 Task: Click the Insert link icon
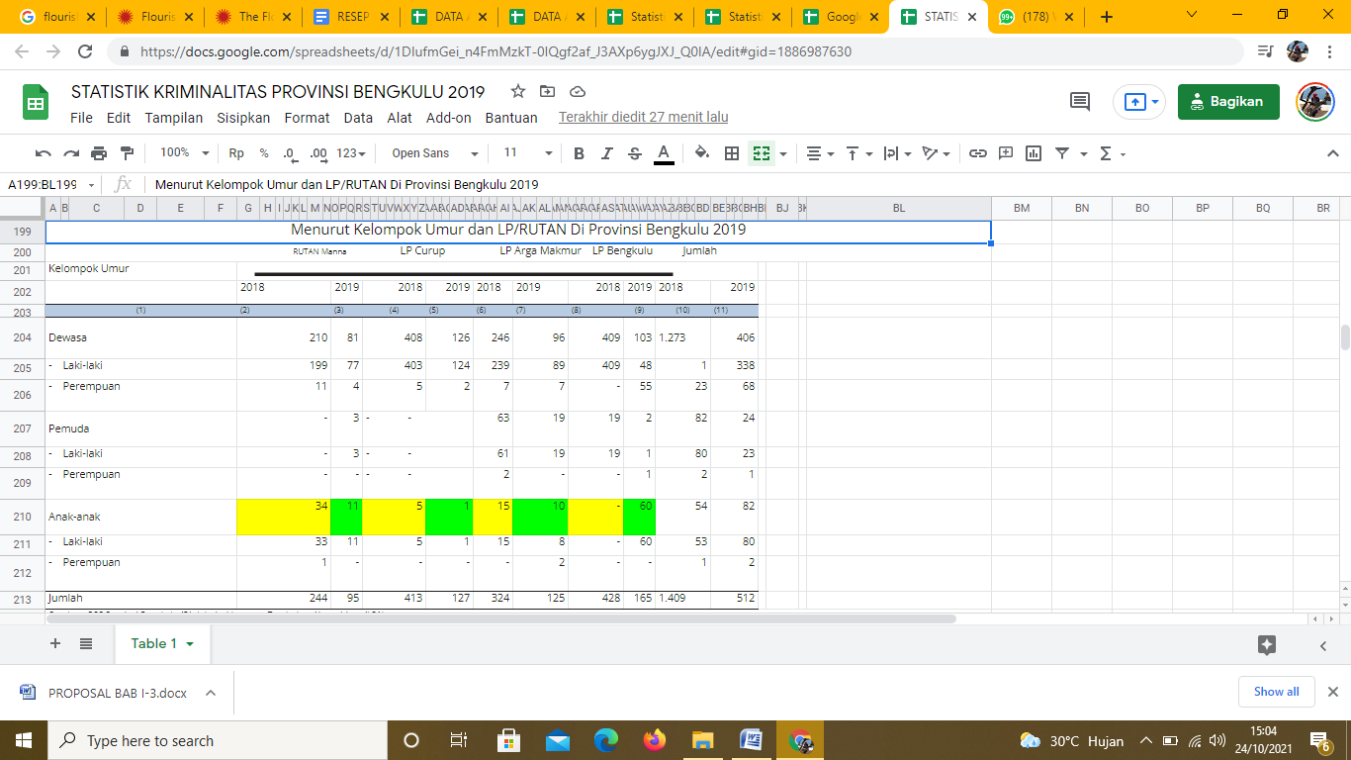pyautogui.click(x=977, y=153)
